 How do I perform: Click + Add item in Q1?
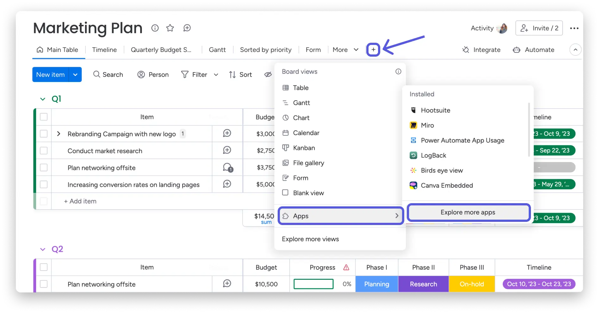click(x=80, y=201)
